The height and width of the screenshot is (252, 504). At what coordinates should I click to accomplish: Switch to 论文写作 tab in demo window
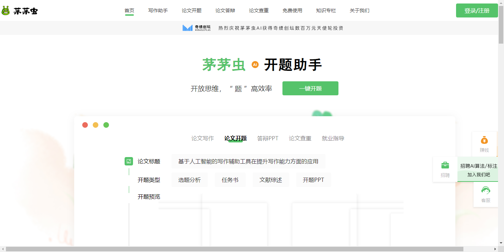point(202,138)
